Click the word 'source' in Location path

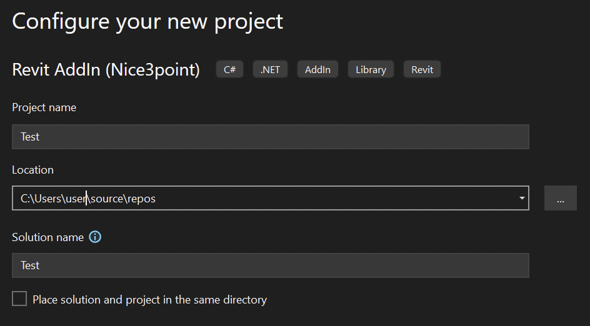pos(107,199)
